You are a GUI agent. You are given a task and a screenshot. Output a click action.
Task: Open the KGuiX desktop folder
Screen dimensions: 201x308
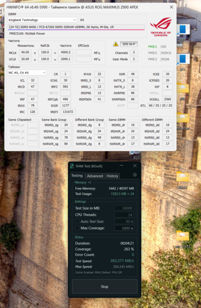[x=183, y=180]
